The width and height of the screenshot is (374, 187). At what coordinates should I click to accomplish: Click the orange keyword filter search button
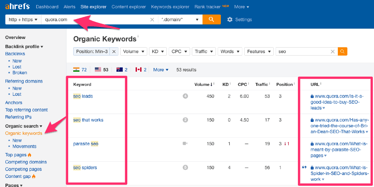342,51
